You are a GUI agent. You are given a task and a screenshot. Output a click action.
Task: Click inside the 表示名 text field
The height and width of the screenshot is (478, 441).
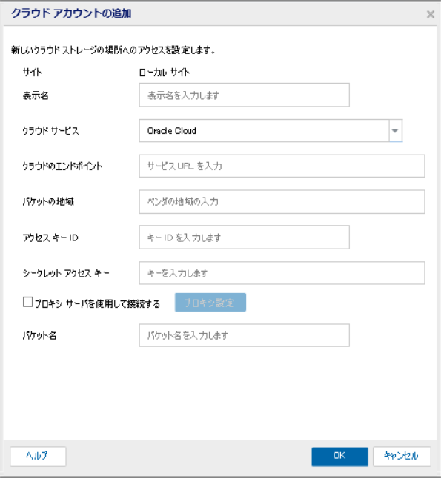point(244,95)
